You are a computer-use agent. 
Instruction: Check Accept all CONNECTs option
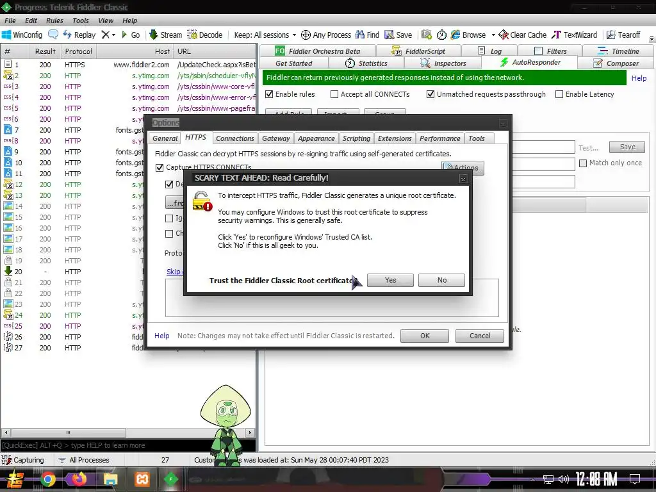pos(334,94)
